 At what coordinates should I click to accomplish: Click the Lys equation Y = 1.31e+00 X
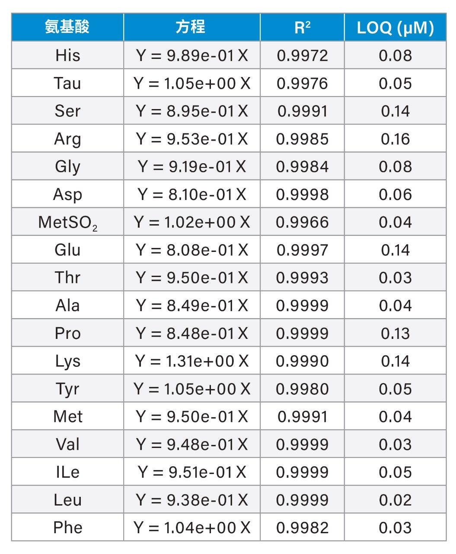pyautogui.click(x=191, y=361)
